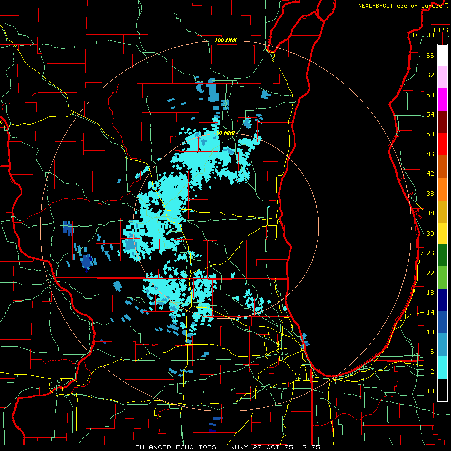The width and height of the screenshot is (451, 451).
Task: Click the ENHANCED ECHO TOPS caption
Action: 176,447
